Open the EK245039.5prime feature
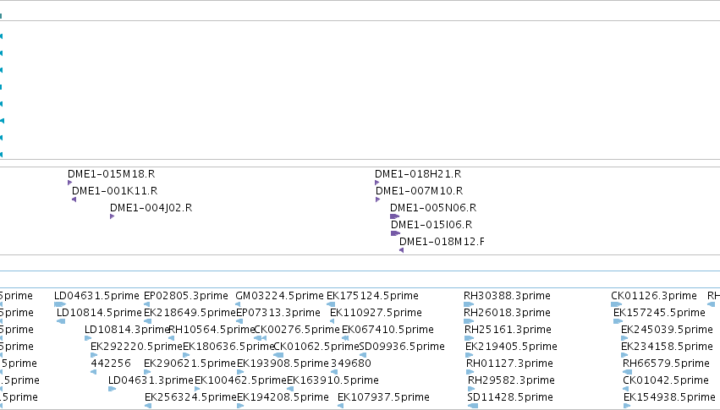Viewport: 720px width, 410px height. (667, 331)
